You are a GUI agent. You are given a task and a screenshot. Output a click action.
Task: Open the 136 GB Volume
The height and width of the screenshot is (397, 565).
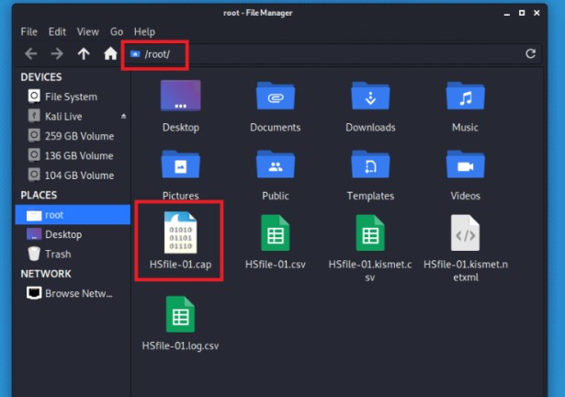click(x=73, y=155)
